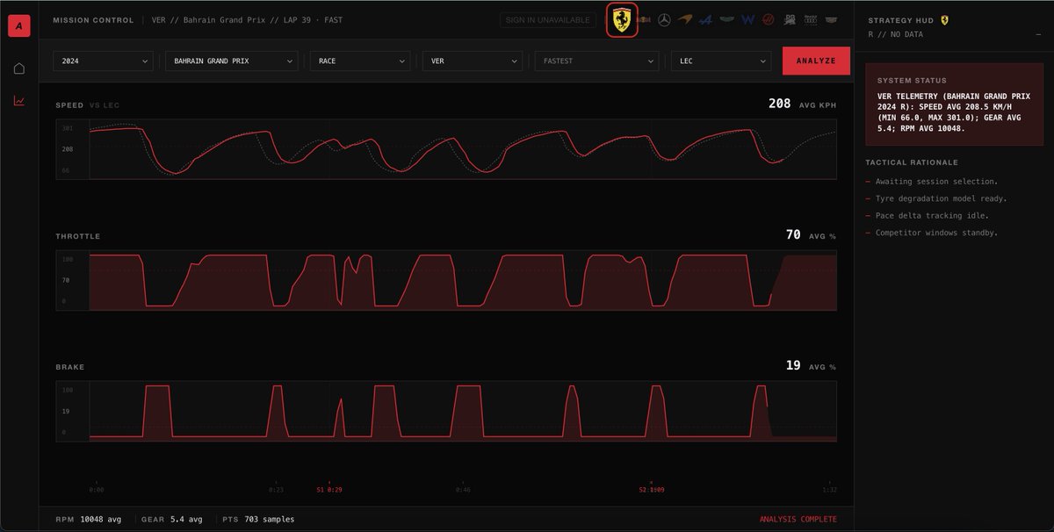
Task: Open the Bahrain Grand Prix event dropdown
Action: pyautogui.click(x=233, y=61)
